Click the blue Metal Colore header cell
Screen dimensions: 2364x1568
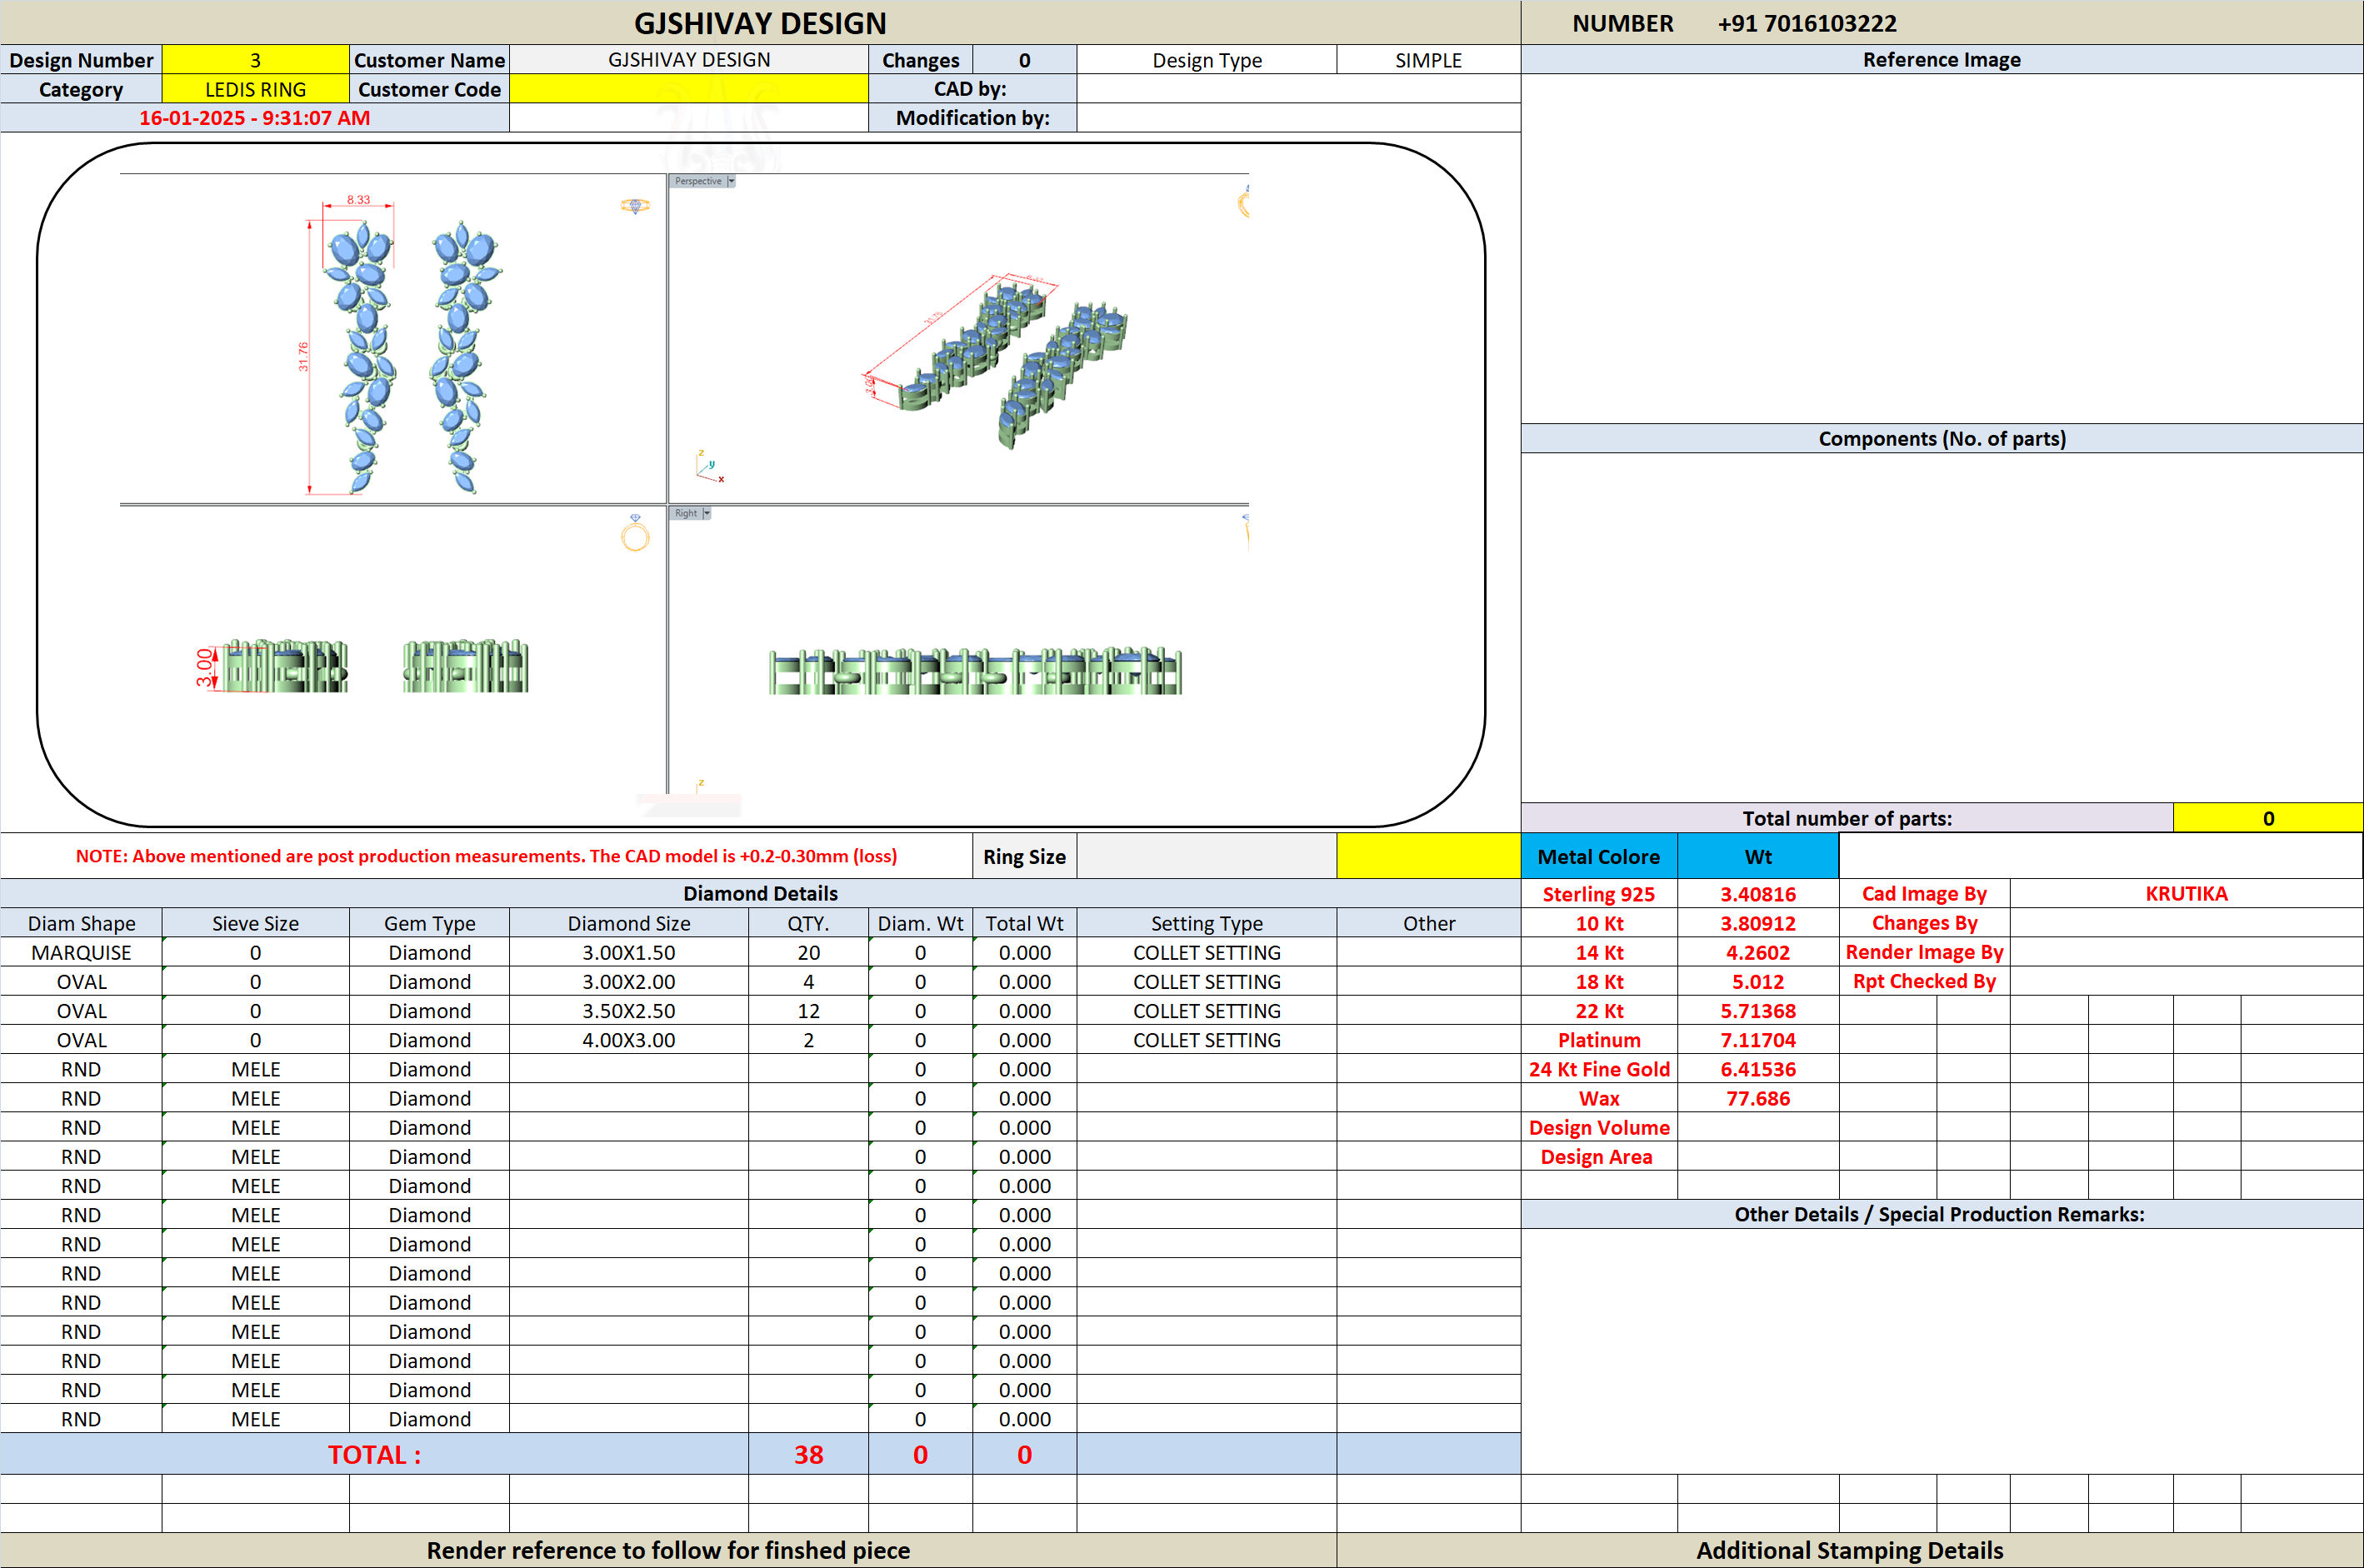pos(1598,856)
